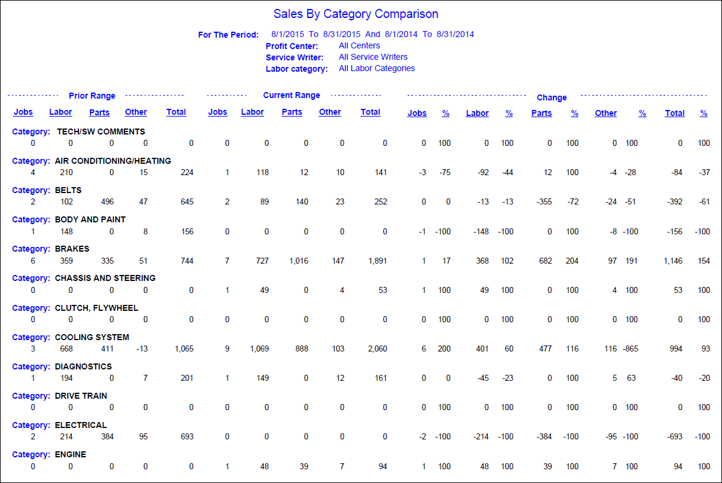Select the BRAKES category name
Viewport: 722px width, 483px height.
(72, 249)
